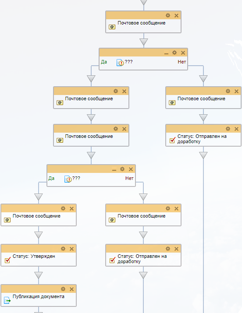Screen dimensions: 242x313
Task: Open gear of mail block above Статус: Утвержден
Action: click(x=63, y=208)
